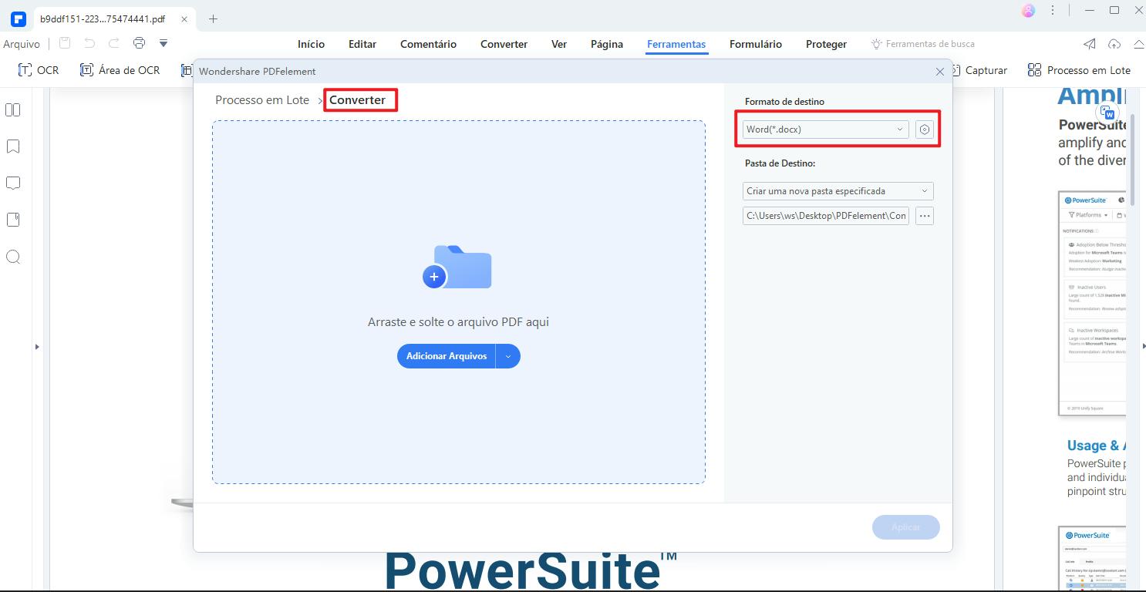Switch to the Converter tab
This screenshot has height=592, width=1146.
coord(504,44)
